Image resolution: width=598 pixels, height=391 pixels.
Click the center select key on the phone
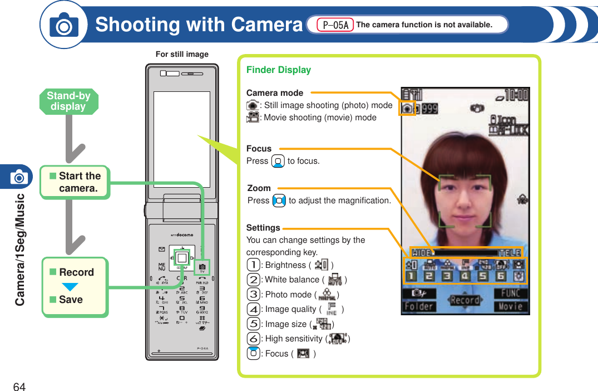click(x=182, y=258)
